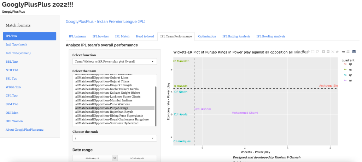362x162 pixels.
Task: Click the autoscale icon on plot
Action: 333,52
